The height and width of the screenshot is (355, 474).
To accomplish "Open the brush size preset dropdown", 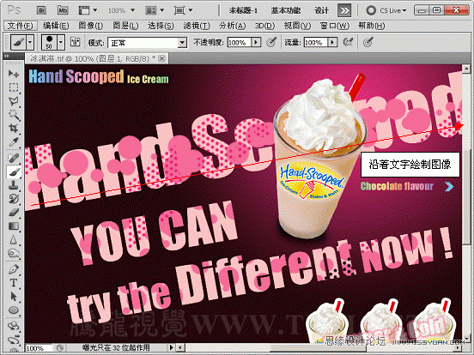I will (x=61, y=42).
